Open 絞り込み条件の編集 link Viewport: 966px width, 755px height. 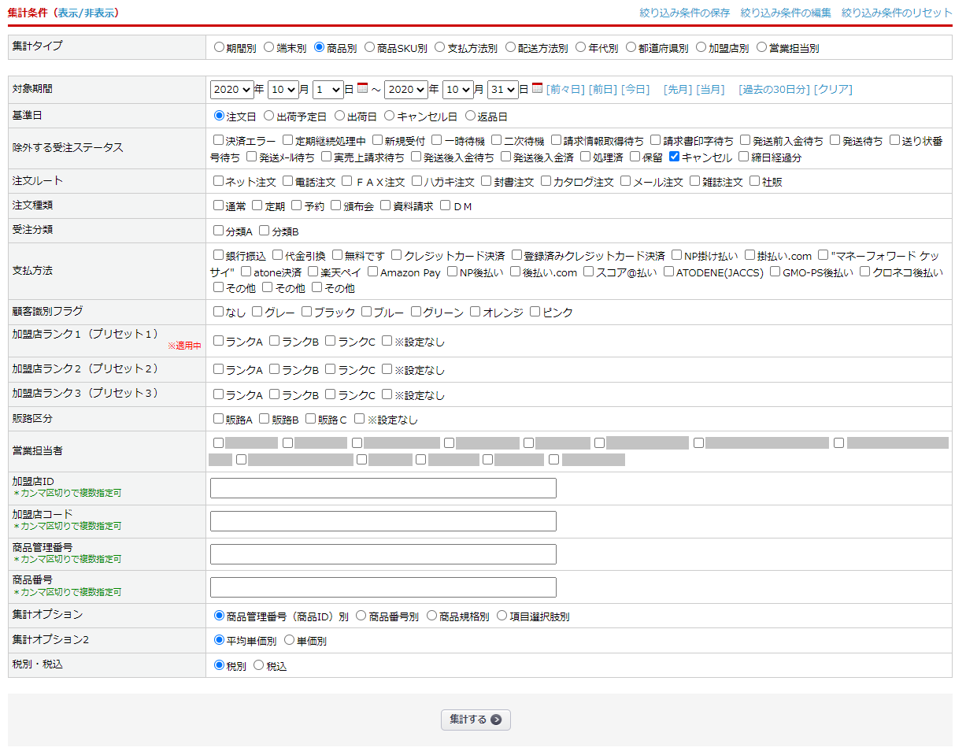[x=785, y=13]
